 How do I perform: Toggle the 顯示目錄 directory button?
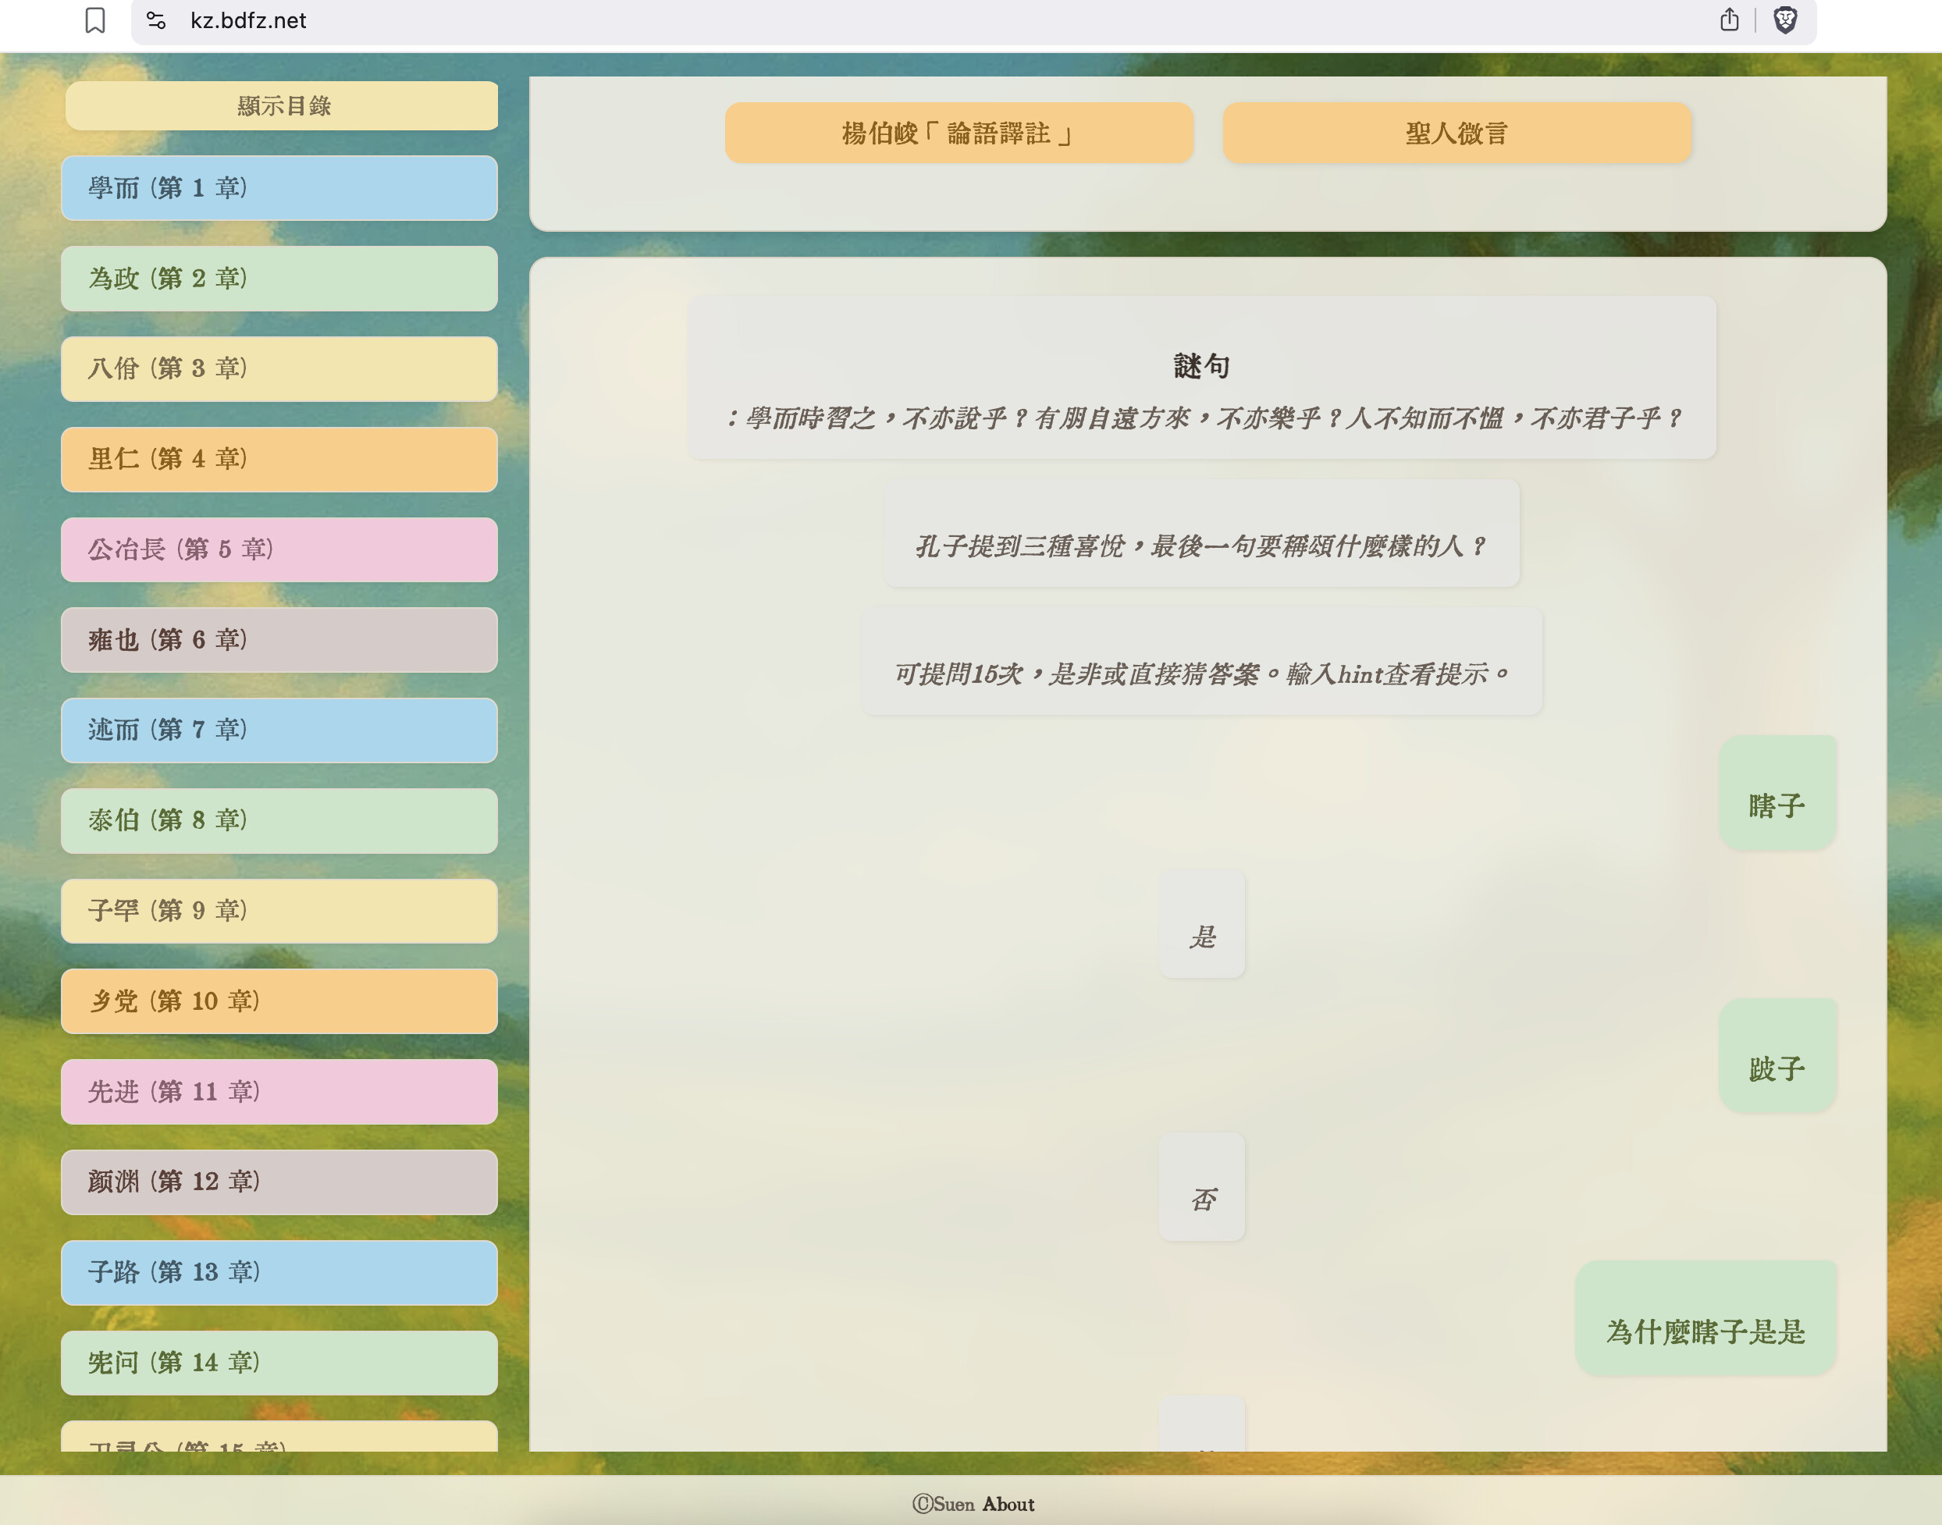tap(282, 106)
